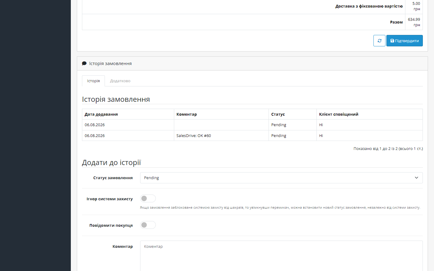The height and width of the screenshot is (271, 434).
Task: Click the Доставка з фіксованою вартістю label
Action: tap(369, 6)
